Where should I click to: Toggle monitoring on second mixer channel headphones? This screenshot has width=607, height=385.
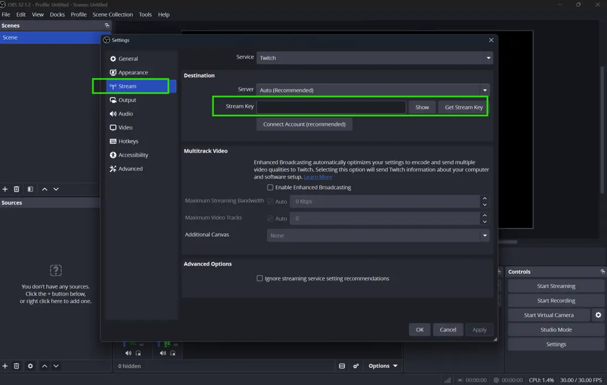click(x=173, y=353)
